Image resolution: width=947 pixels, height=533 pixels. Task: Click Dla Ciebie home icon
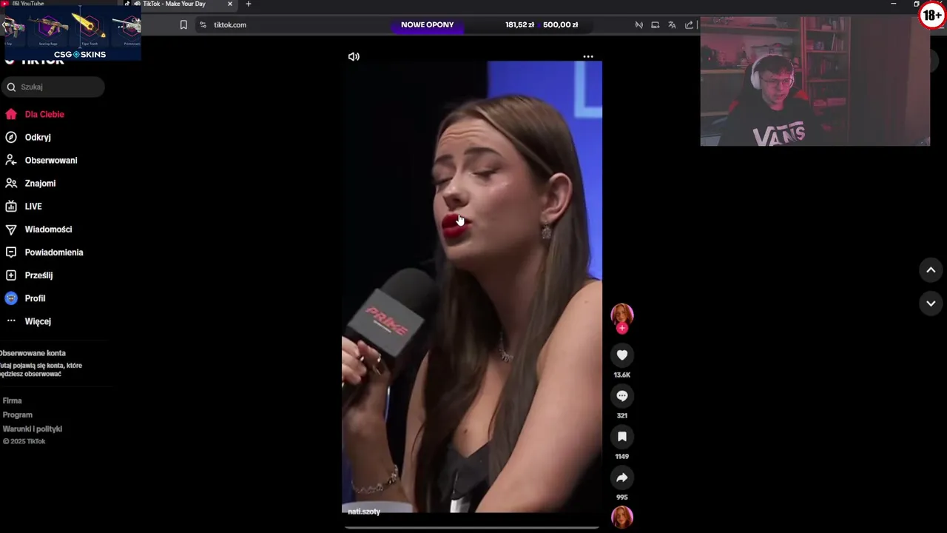coord(11,114)
